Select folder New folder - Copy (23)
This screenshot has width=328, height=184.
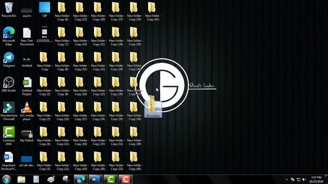tap(99, 86)
